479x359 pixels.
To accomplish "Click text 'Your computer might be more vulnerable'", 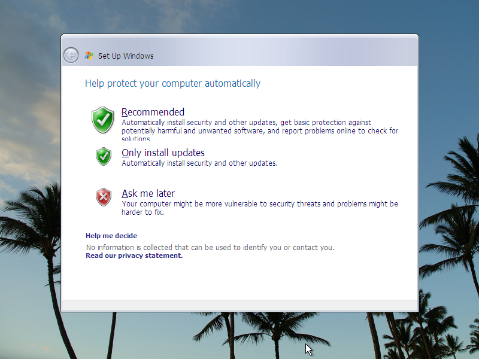I will point(189,203).
